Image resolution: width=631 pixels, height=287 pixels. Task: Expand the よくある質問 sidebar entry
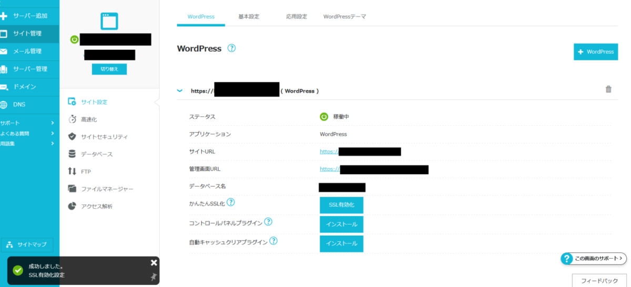(x=27, y=133)
